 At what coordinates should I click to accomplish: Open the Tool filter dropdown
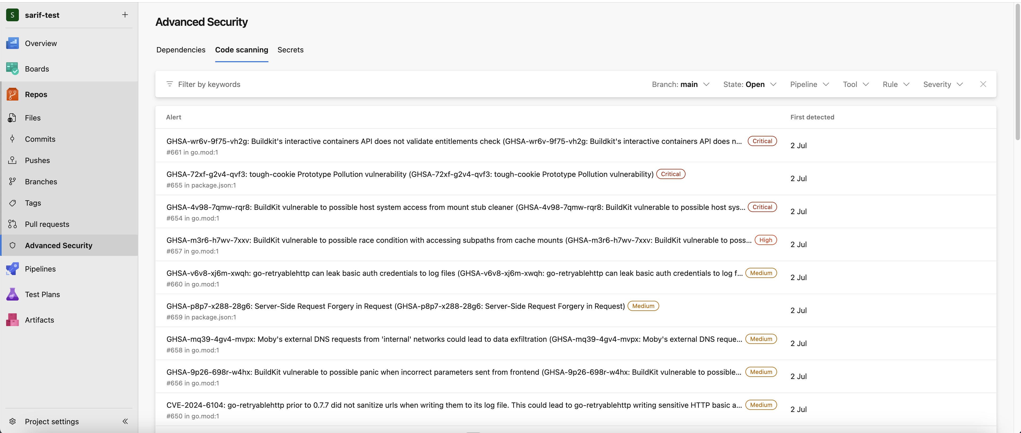(x=855, y=84)
